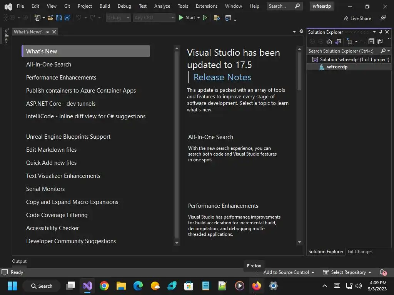The width and height of the screenshot is (394, 295).
Task: Open Solution Explorer search options dropdown
Action: 389,51
